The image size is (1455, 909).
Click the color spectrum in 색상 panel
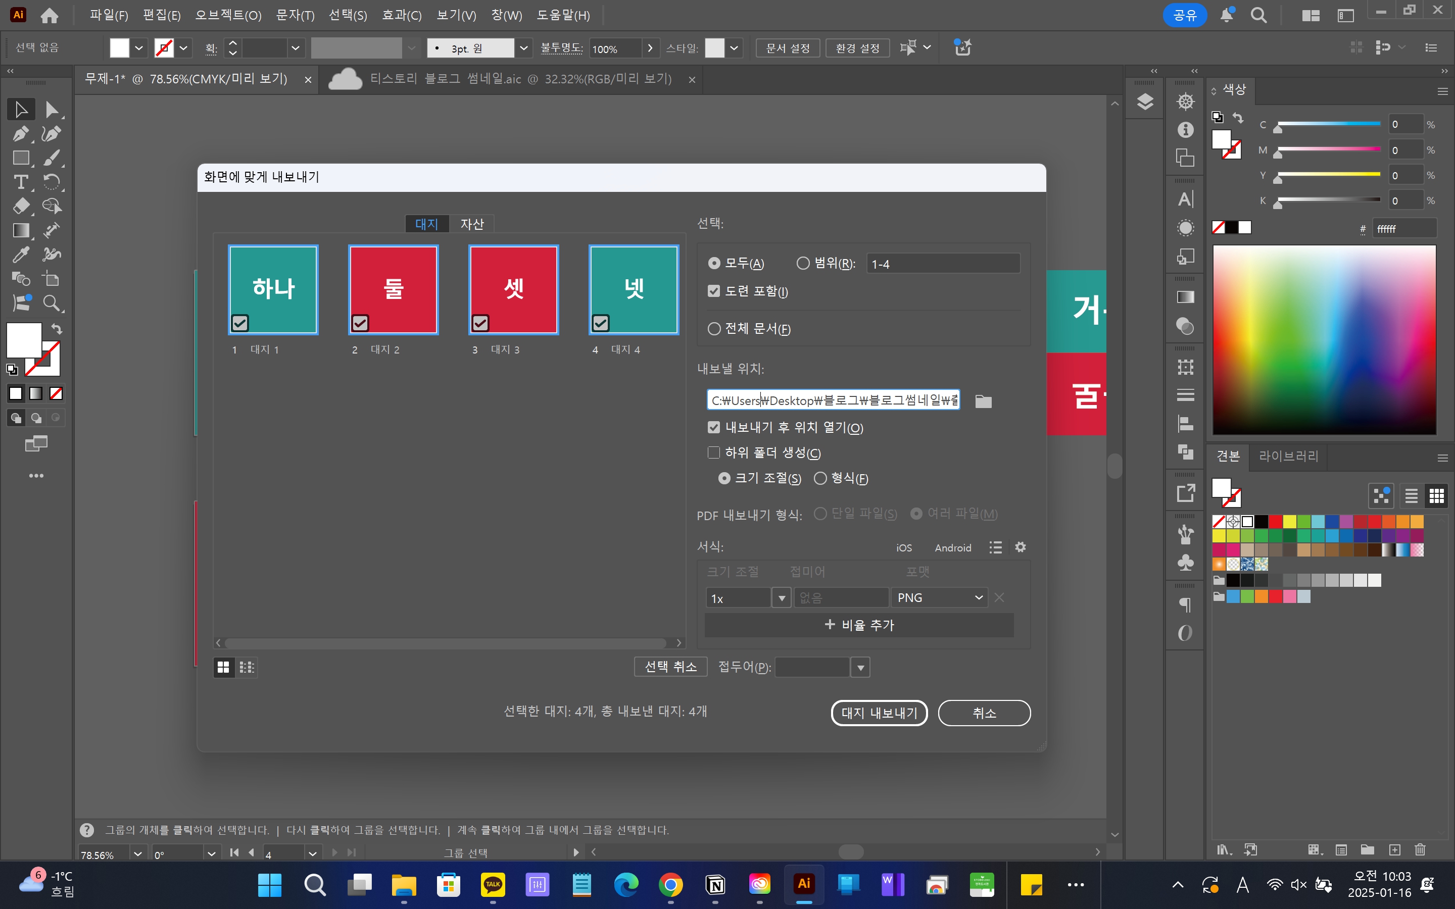pyautogui.click(x=1324, y=340)
